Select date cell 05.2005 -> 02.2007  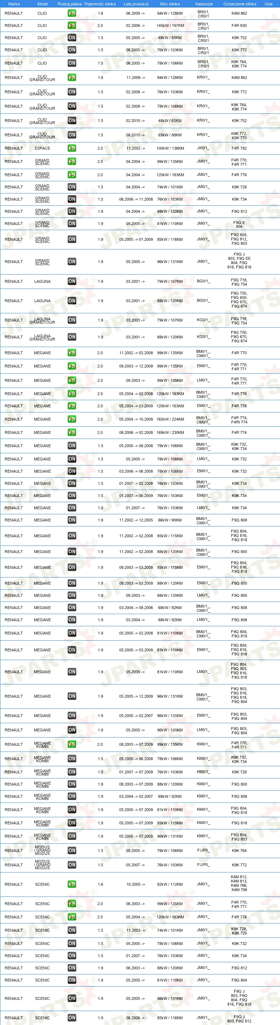click(x=136, y=716)
